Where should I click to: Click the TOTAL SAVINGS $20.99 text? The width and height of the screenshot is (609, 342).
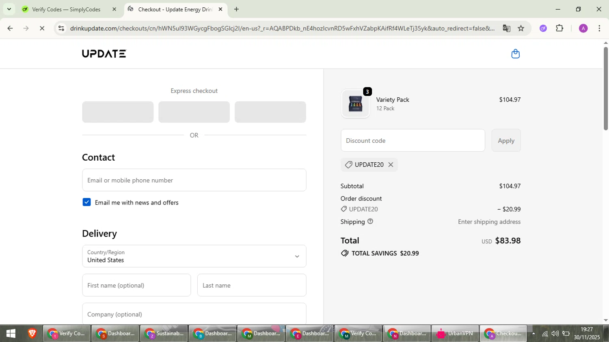[x=385, y=253]
